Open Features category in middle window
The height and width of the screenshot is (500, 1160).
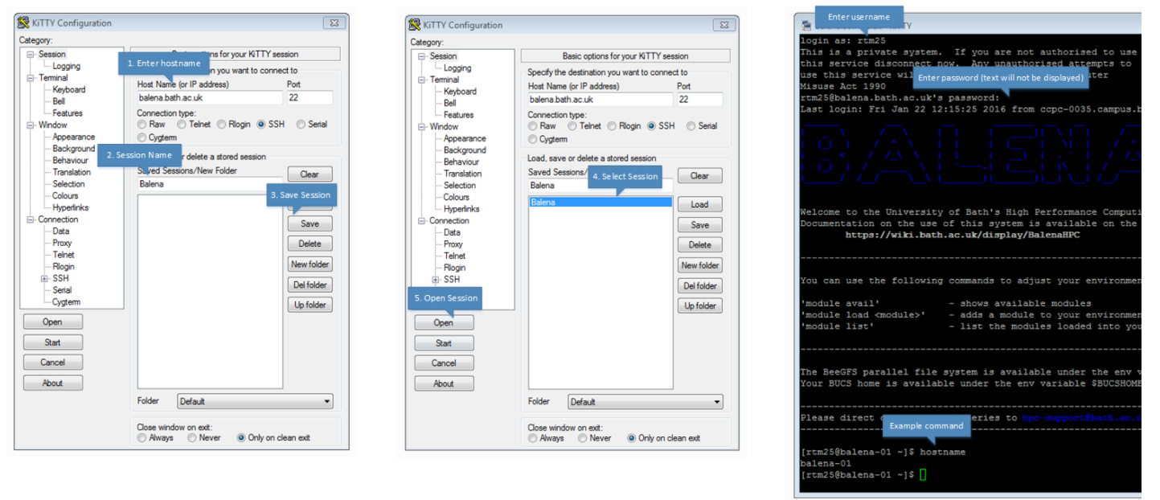(459, 115)
